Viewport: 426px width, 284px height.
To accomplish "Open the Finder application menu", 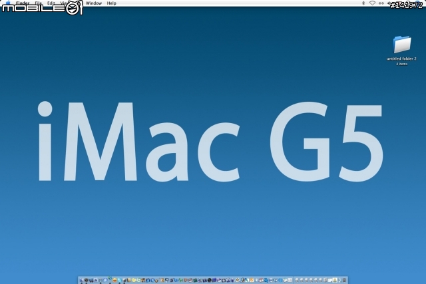I will (23, 3).
